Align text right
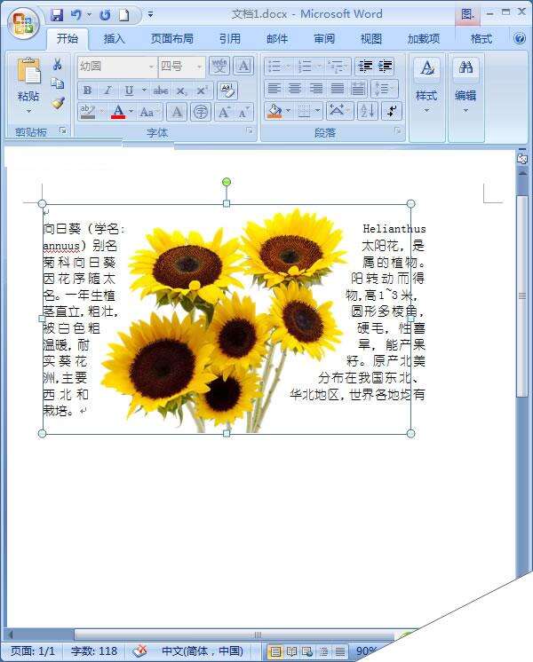 315,89
